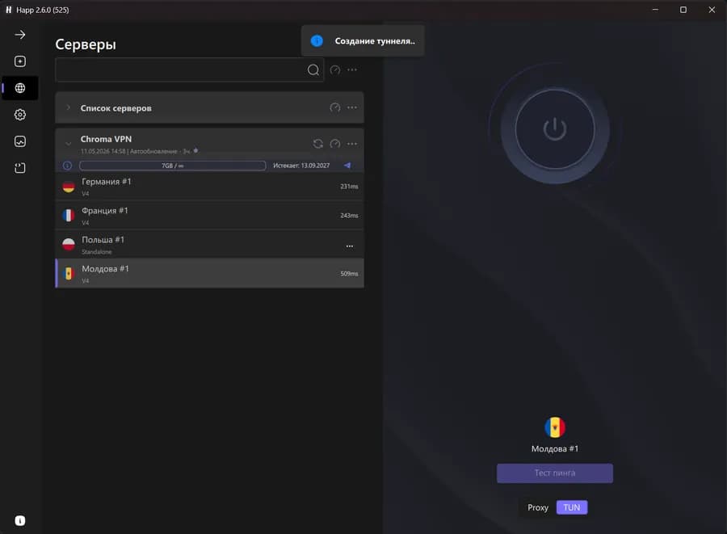This screenshot has width=727, height=534.
Task: Ping test the Список серверов group
Action: (x=334, y=107)
